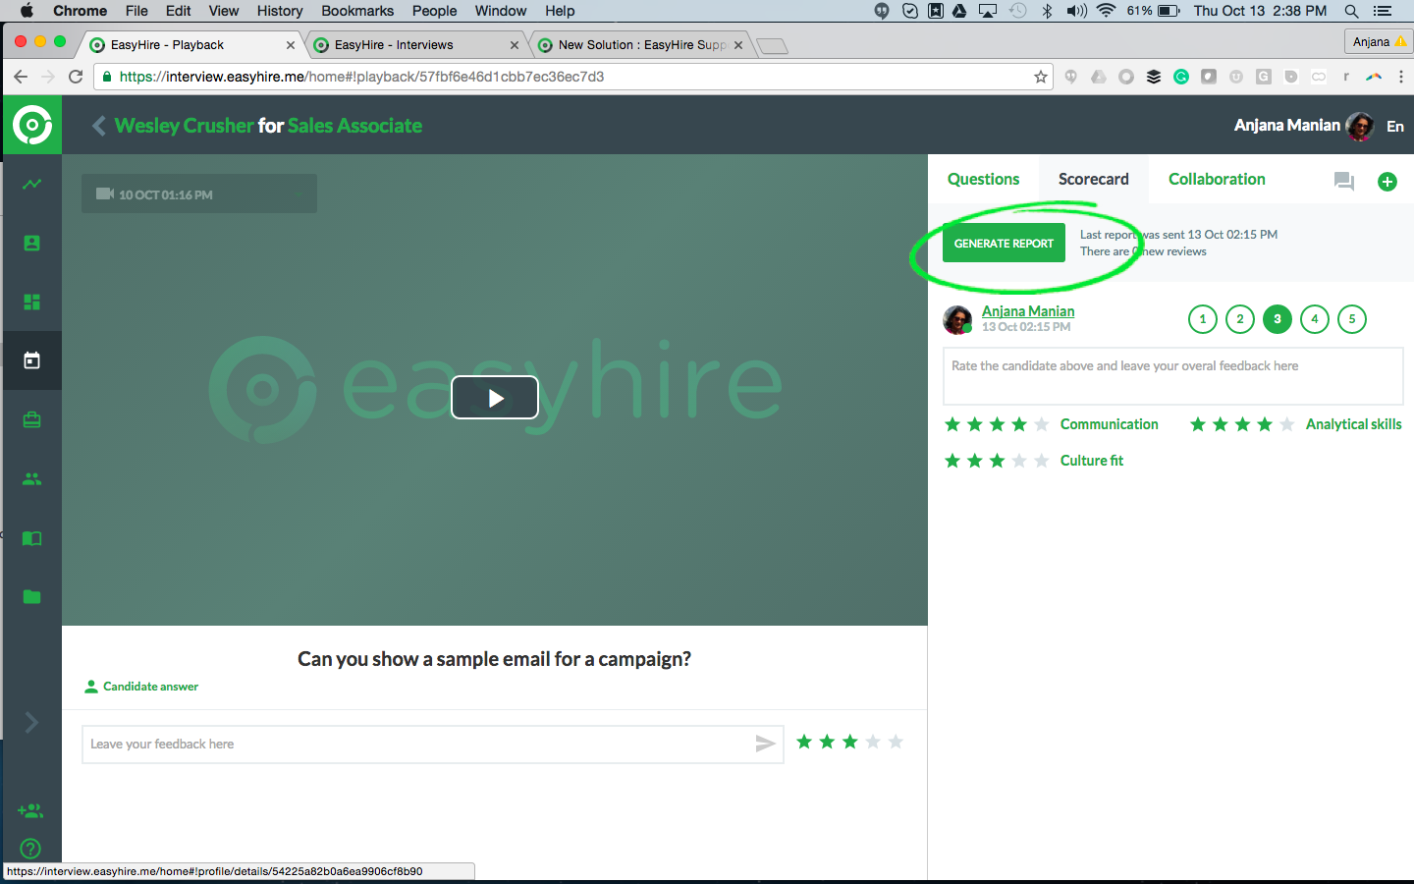This screenshot has width=1414, height=884.
Task: Open the contact card icon in sidebar
Action: (32, 243)
